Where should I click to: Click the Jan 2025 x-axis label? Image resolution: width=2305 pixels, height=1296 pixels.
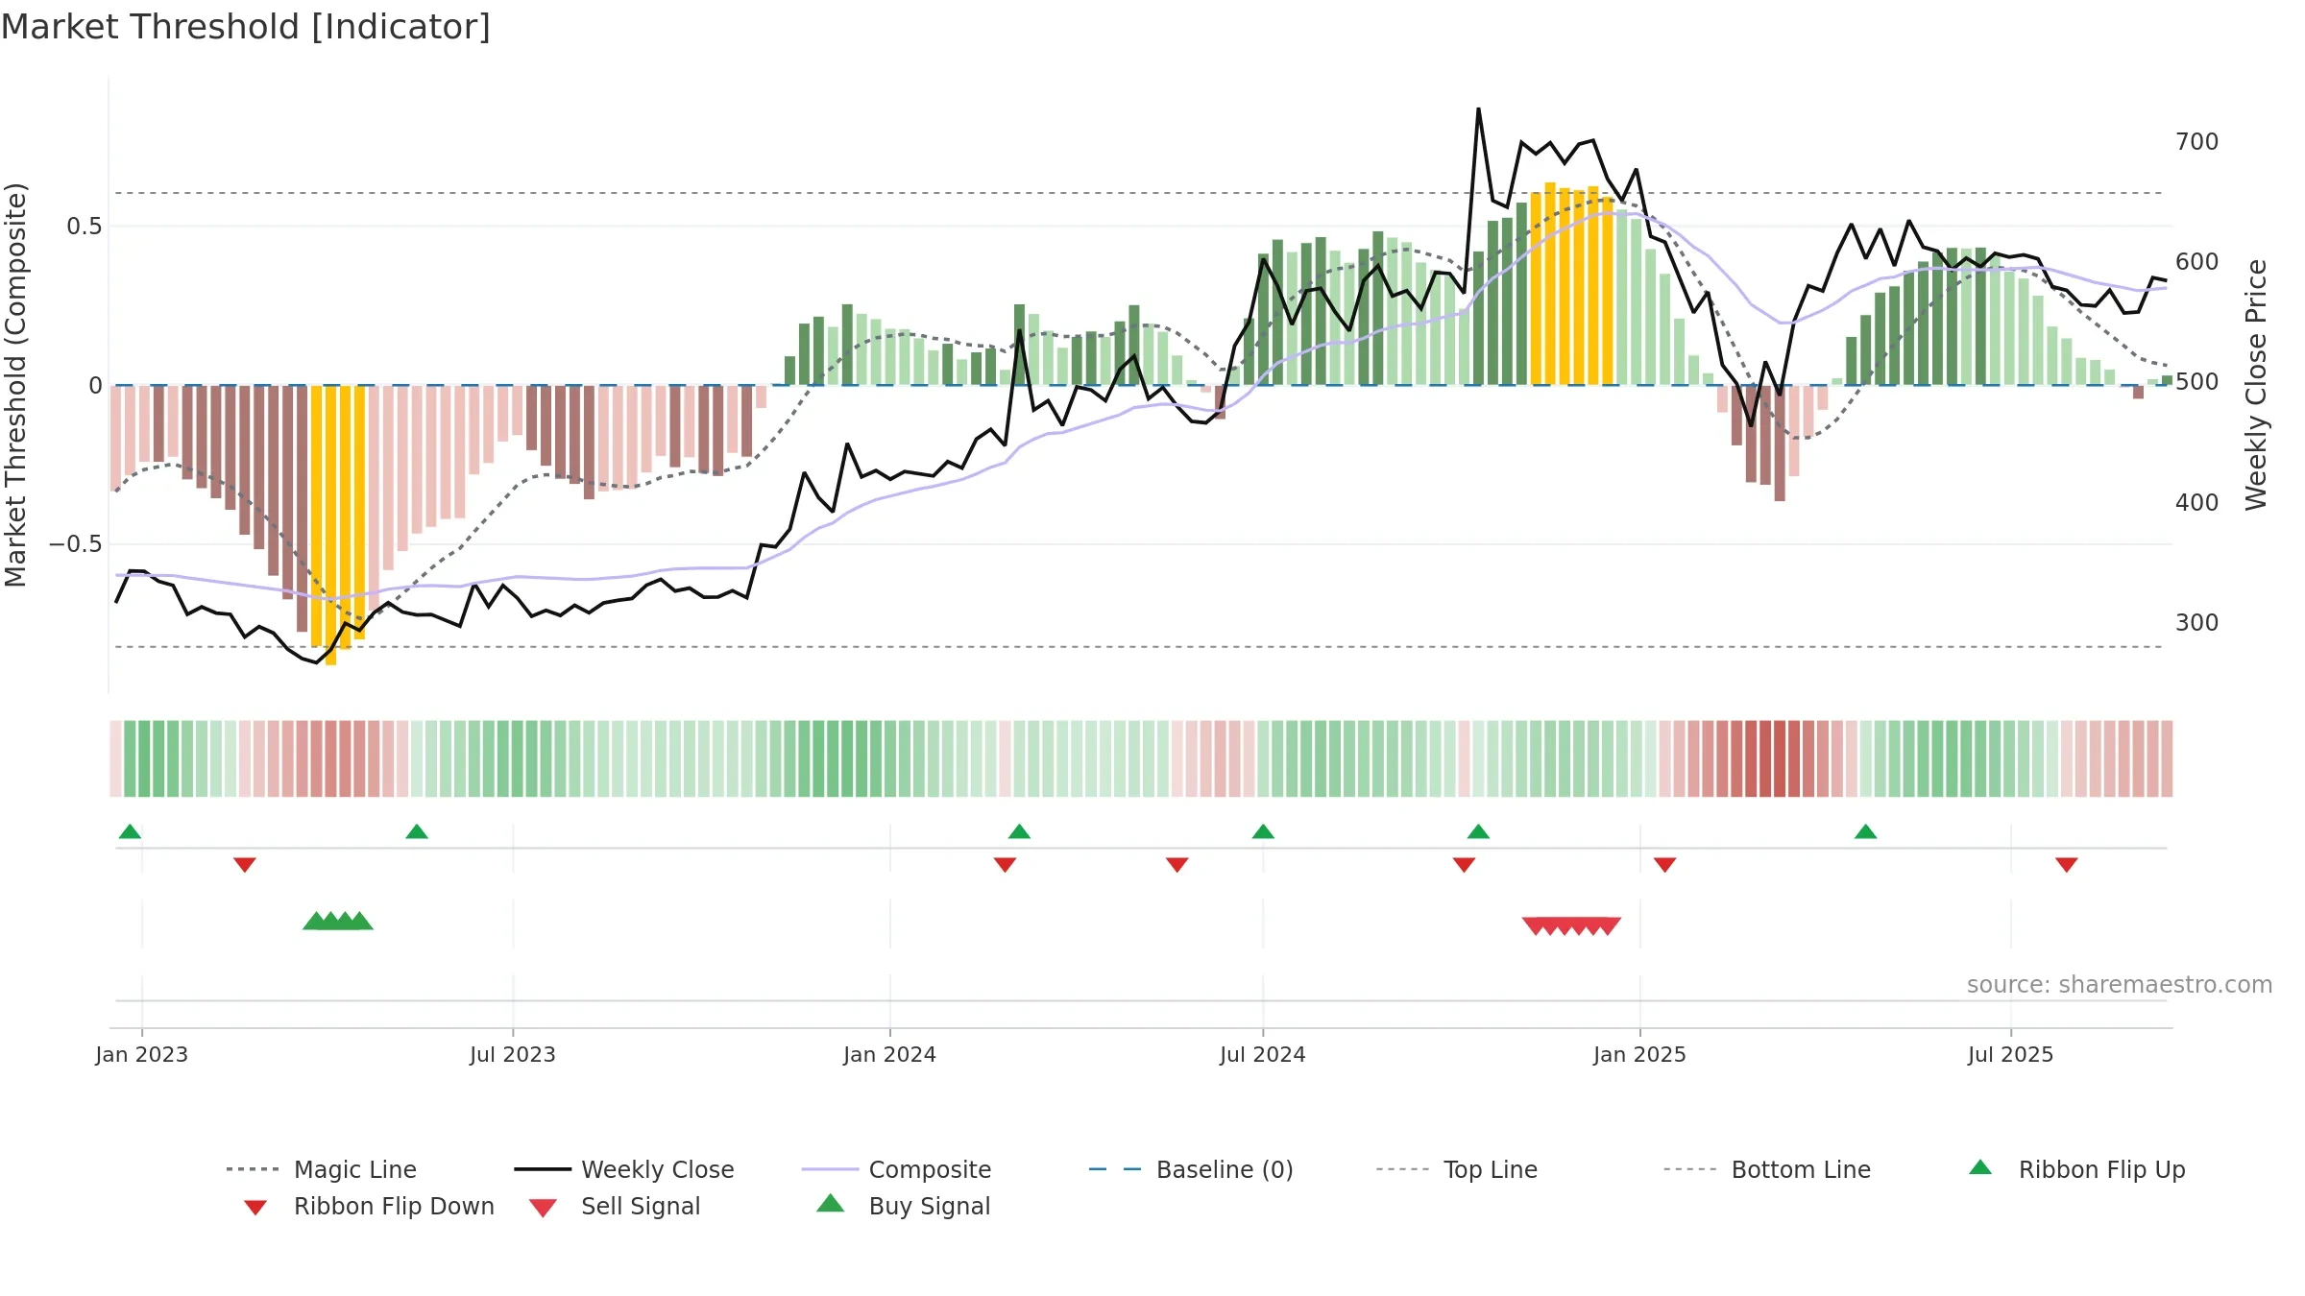(1639, 1055)
